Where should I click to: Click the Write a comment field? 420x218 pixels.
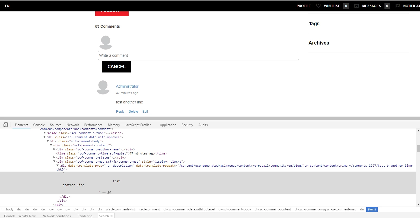[199, 55]
